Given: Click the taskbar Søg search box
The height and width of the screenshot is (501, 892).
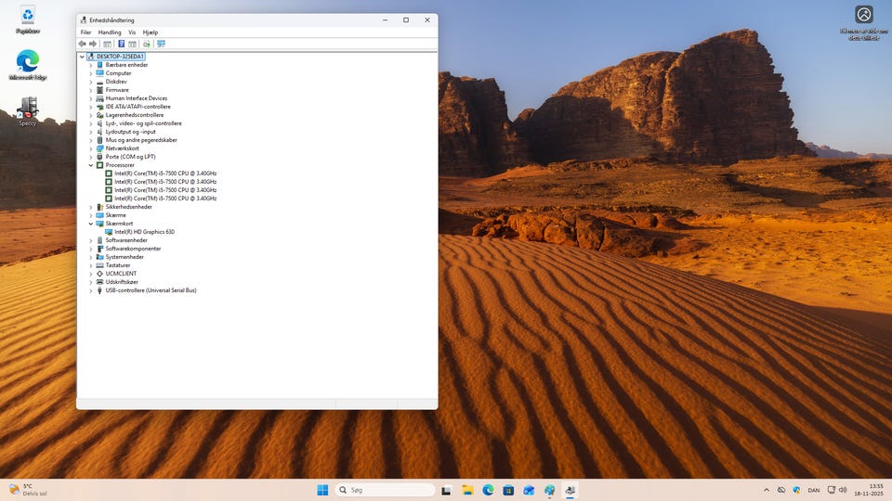Looking at the screenshot, I should (385, 490).
